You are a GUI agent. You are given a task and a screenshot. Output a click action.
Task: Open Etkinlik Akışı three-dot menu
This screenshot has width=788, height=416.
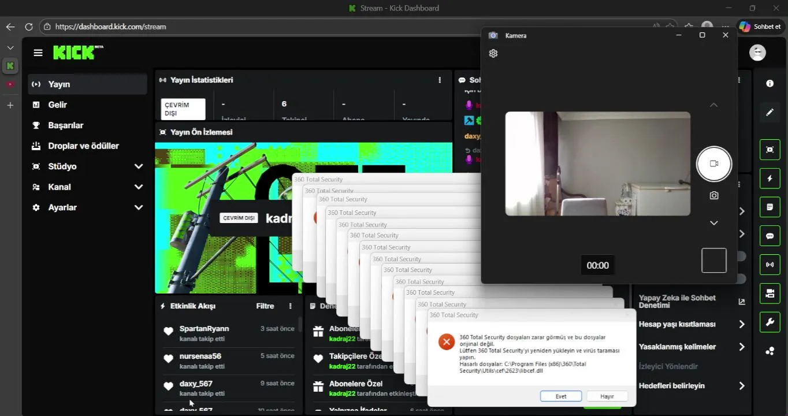pos(291,306)
